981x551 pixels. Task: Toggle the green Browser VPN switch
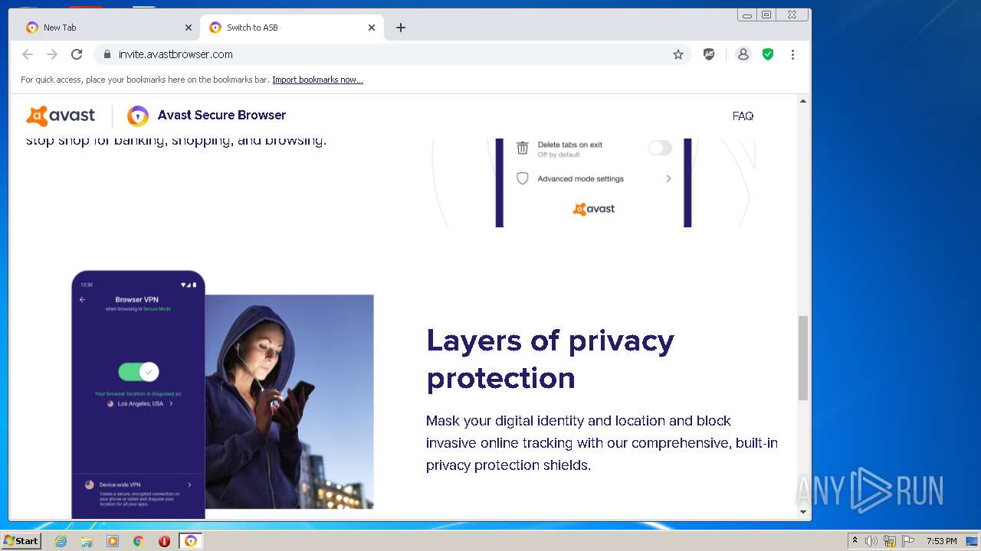tap(139, 372)
